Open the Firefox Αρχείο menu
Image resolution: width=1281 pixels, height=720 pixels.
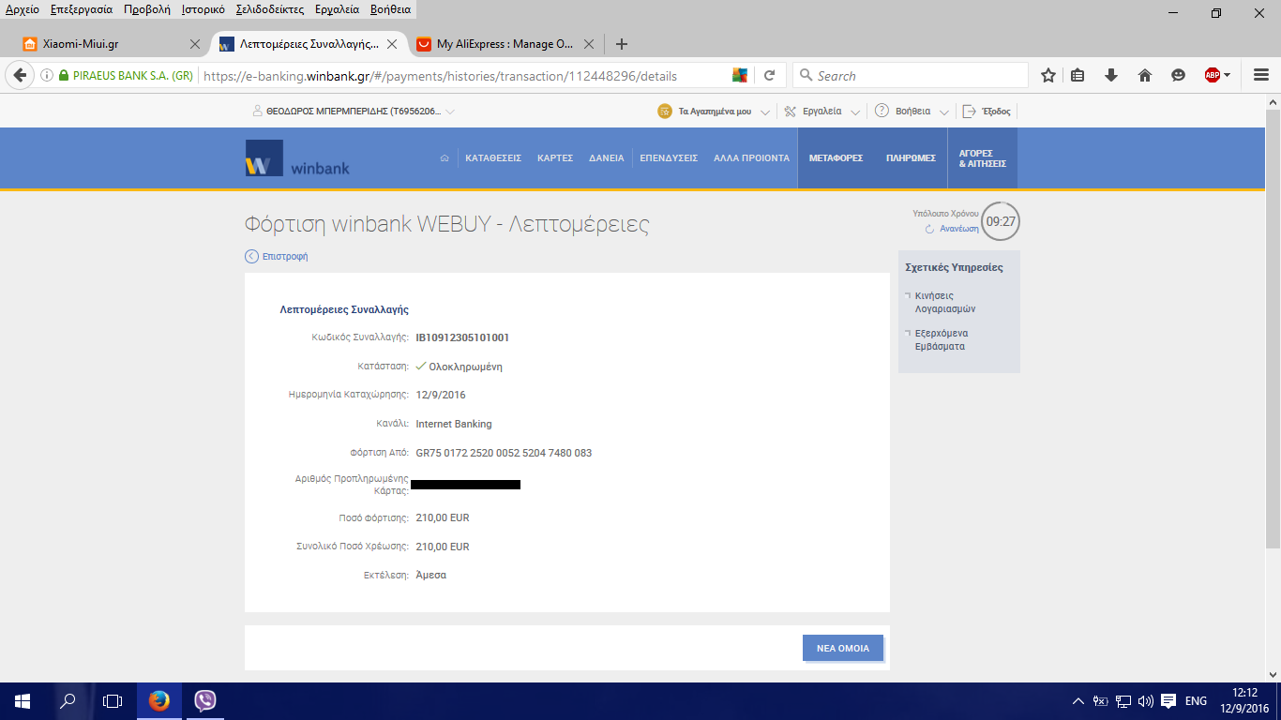click(x=23, y=9)
